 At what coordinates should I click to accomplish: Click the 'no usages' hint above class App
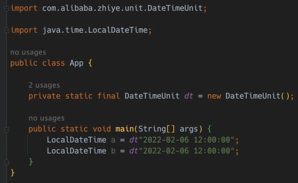pyautogui.click(x=28, y=52)
